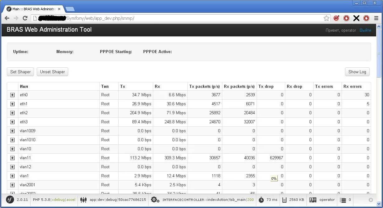Viewport: 383px width, 208px height.
Task: Click the 248.8 Mbps Rx value for eth3
Action: [x=175, y=122]
